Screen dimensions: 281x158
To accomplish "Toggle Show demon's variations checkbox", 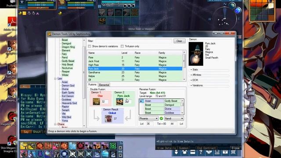I will 90,46.
